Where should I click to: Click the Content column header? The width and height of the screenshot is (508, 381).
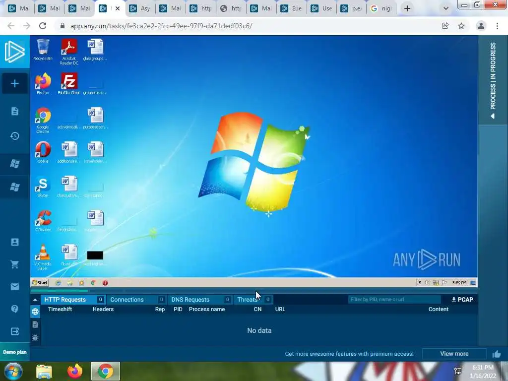pos(439,309)
